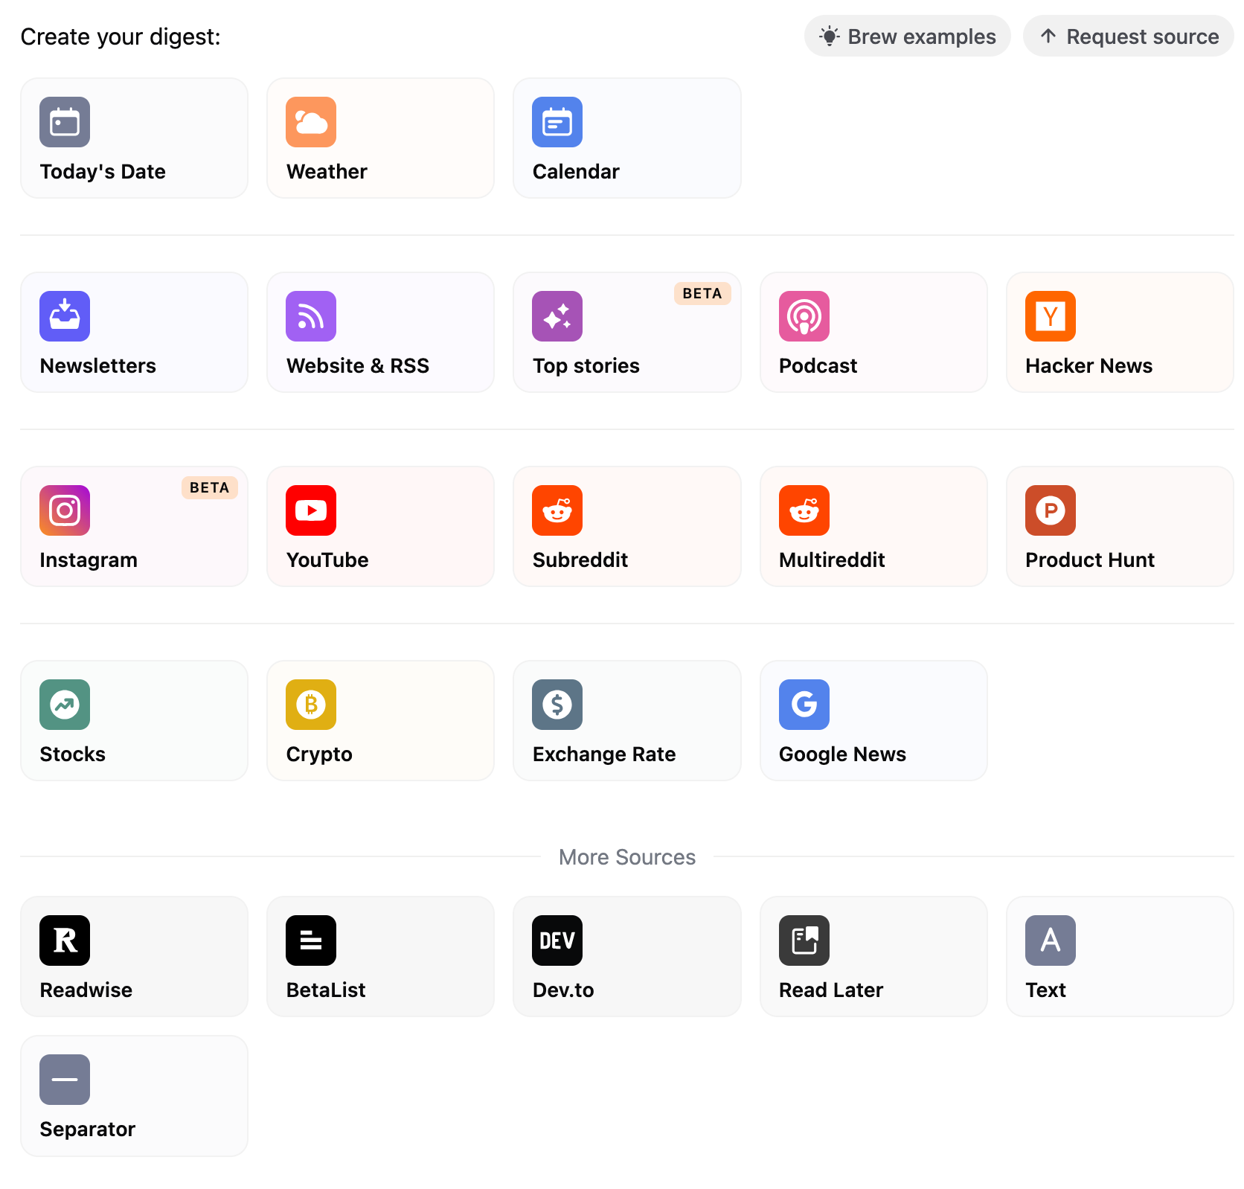The height and width of the screenshot is (1189, 1244).
Task: Click the Dev.to DEV icon
Action: pyautogui.click(x=557, y=940)
